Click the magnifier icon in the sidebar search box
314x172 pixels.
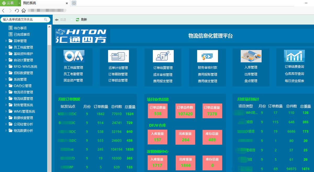46,19
